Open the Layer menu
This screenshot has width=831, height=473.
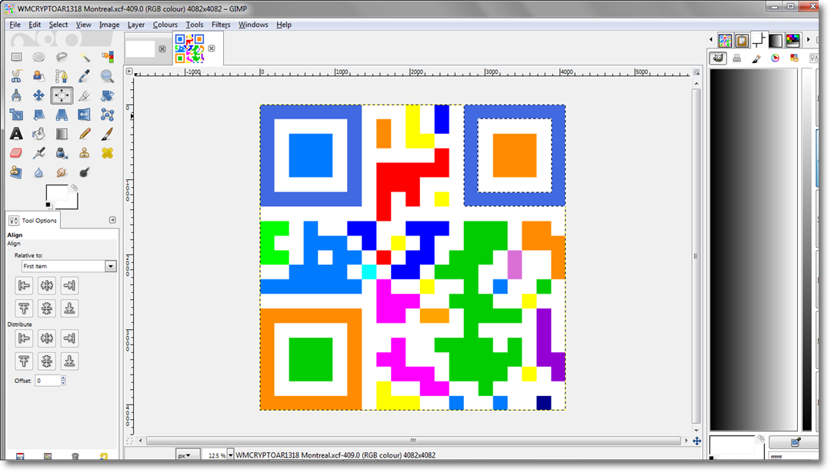coord(135,25)
